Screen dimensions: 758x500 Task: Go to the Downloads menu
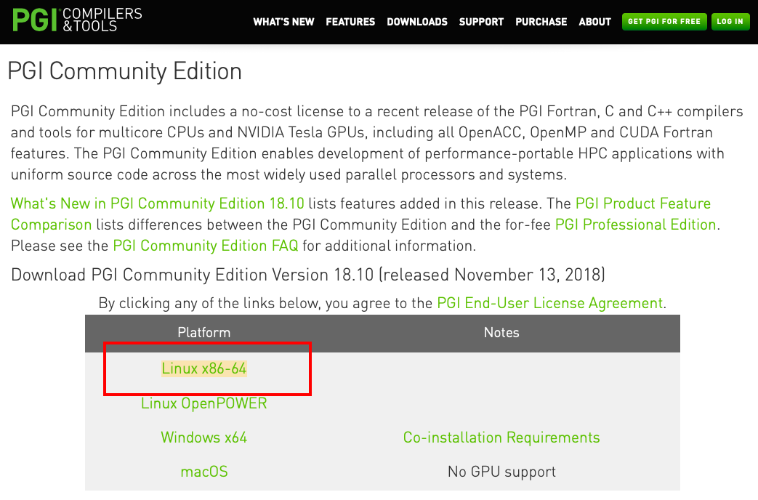[417, 22]
